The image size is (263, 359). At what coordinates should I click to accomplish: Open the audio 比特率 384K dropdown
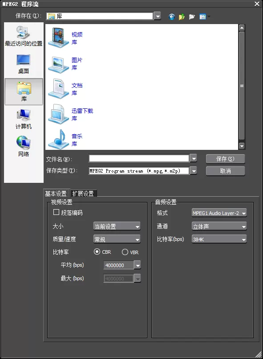point(219,239)
